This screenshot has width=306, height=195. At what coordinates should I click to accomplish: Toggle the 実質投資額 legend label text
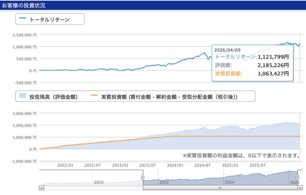click(x=169, y=97)
